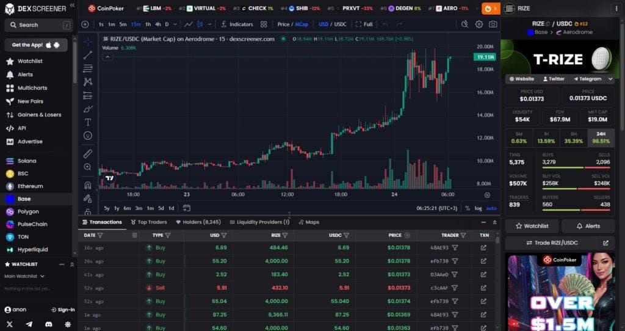This screenshot has height=331, width=625.
Task: Open the DATE column filter
Action: [100, 235]
